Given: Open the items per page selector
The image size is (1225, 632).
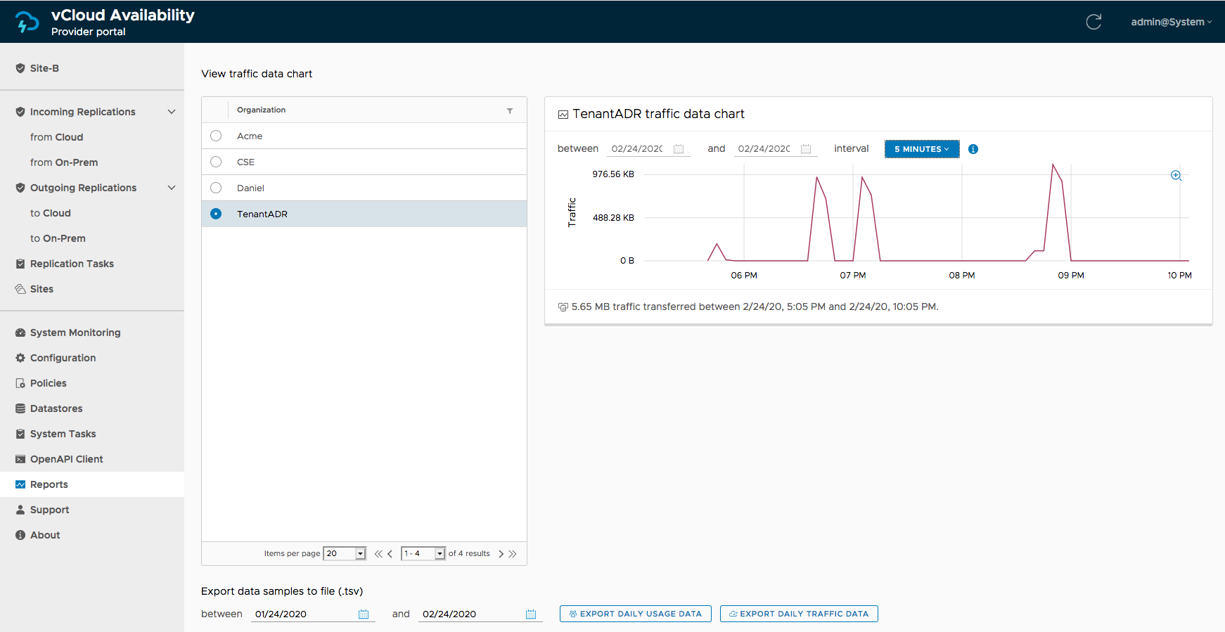Looking at the screenshot, I should (345, 554).
